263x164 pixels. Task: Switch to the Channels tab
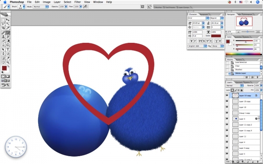pyautogui.click(x=239, y=82)
